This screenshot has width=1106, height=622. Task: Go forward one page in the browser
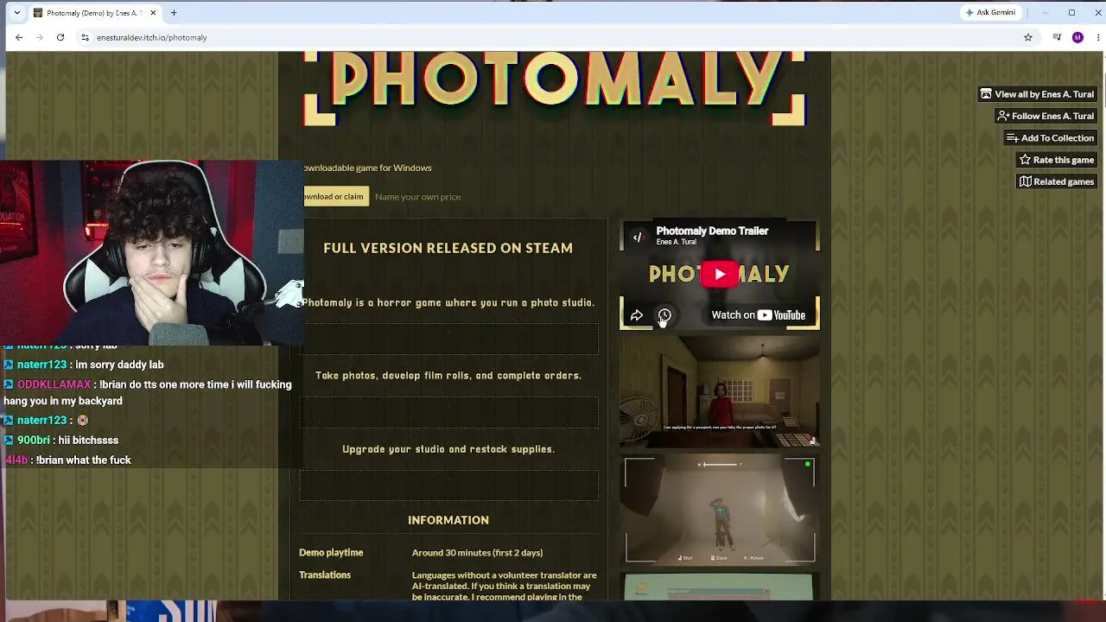coord(40,37)
